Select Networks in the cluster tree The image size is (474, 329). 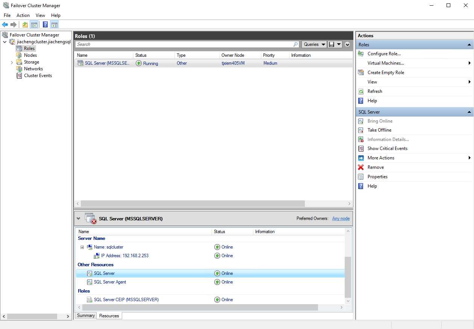33,69
